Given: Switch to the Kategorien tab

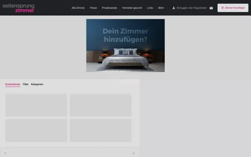Looking at the screenshot, I should 37,84.
